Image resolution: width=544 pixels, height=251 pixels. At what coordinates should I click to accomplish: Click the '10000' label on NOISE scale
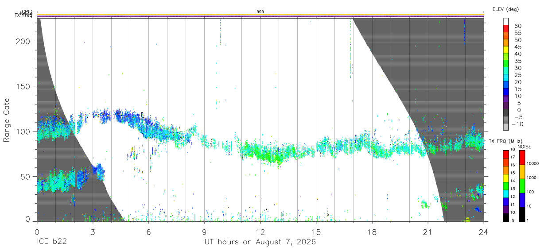(x=532, y=164)
